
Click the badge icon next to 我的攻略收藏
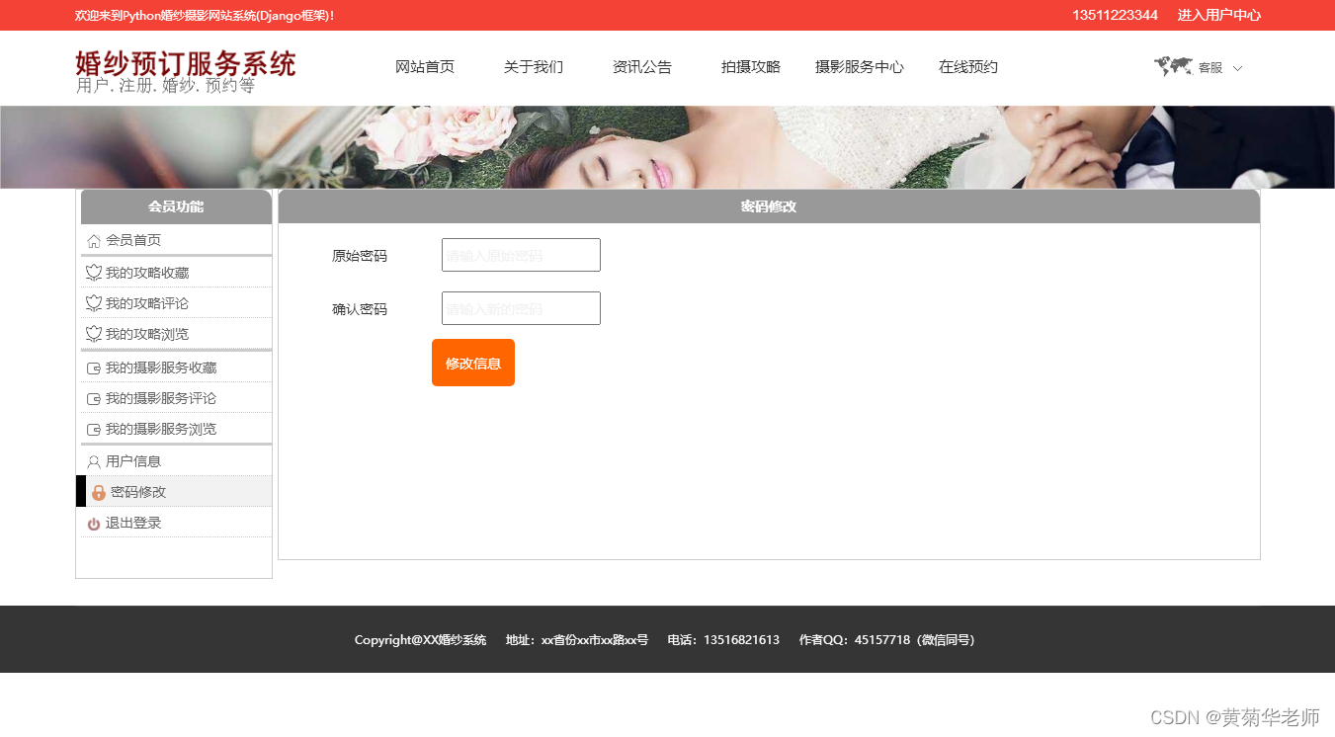coord(94,273)
